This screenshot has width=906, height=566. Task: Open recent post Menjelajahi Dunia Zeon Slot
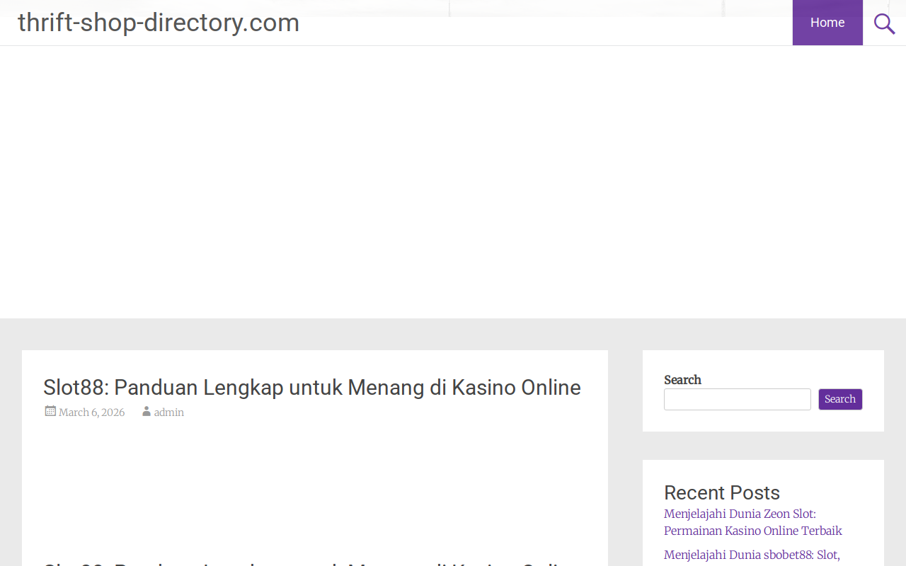[753, 522]
